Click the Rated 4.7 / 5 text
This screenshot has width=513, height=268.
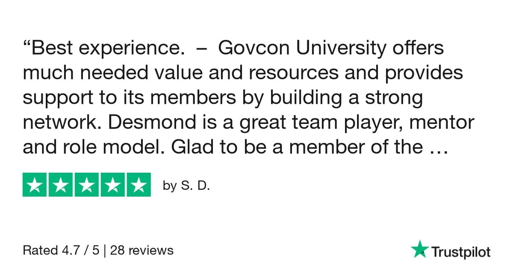tap(61, 250)
